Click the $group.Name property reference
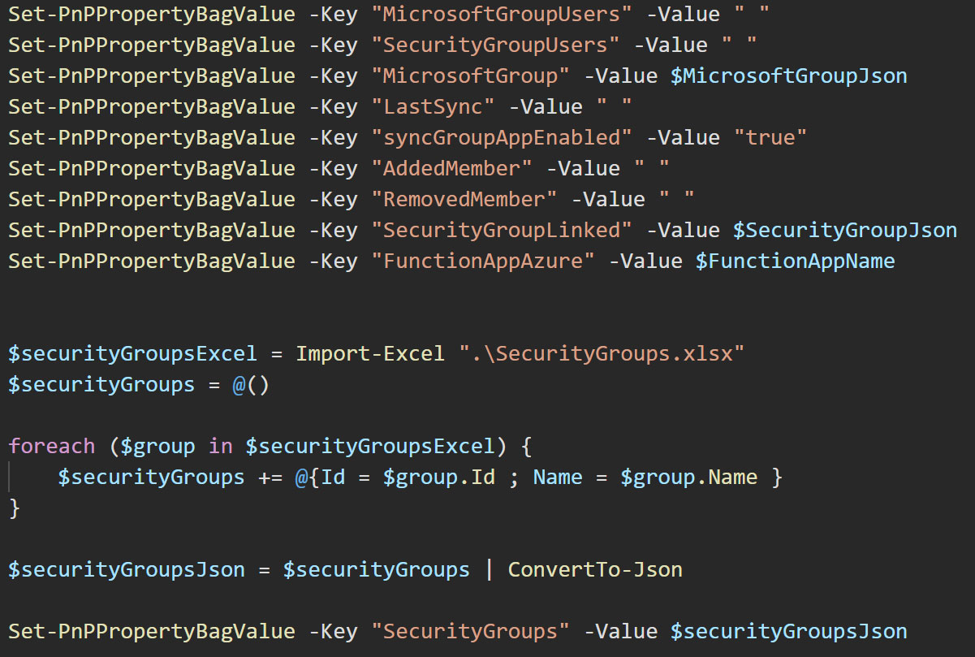This screenshot has width=975, height=657. 690,477
